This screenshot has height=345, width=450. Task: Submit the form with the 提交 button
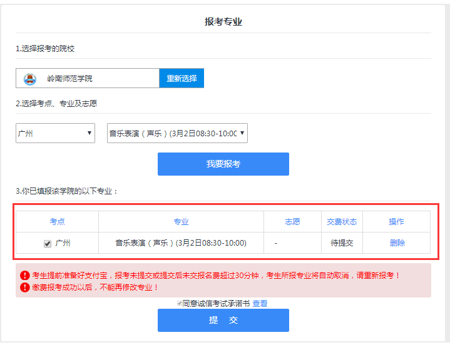pyautogui.click(x=223, y=320)
